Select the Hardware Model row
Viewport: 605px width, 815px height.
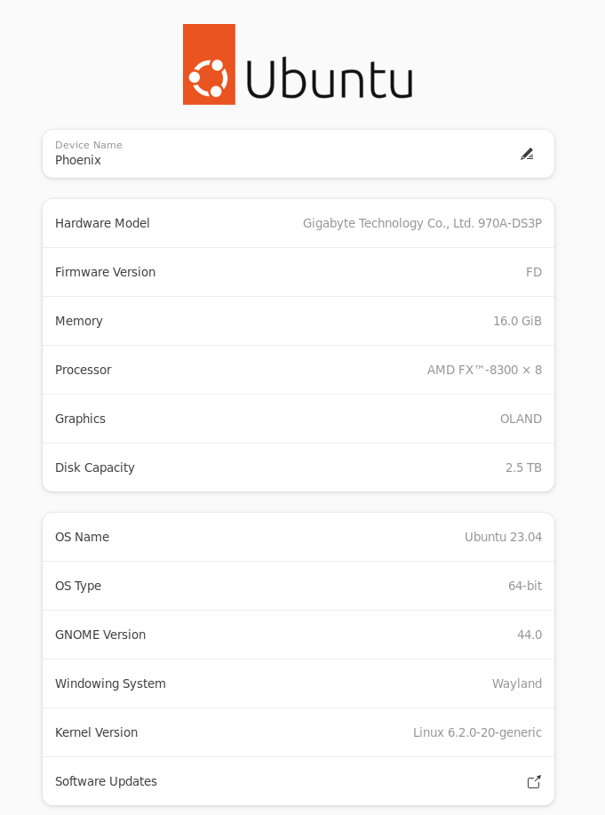pos(178,223)
